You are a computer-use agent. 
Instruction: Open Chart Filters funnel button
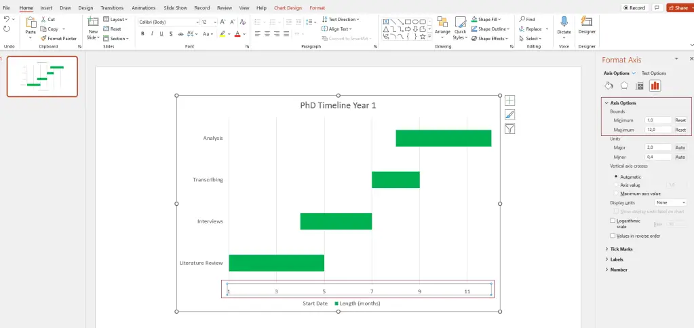pyautogui.click(x=509, y=128)
